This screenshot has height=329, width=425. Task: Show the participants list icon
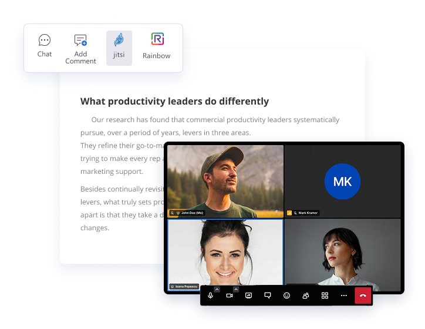306,296
